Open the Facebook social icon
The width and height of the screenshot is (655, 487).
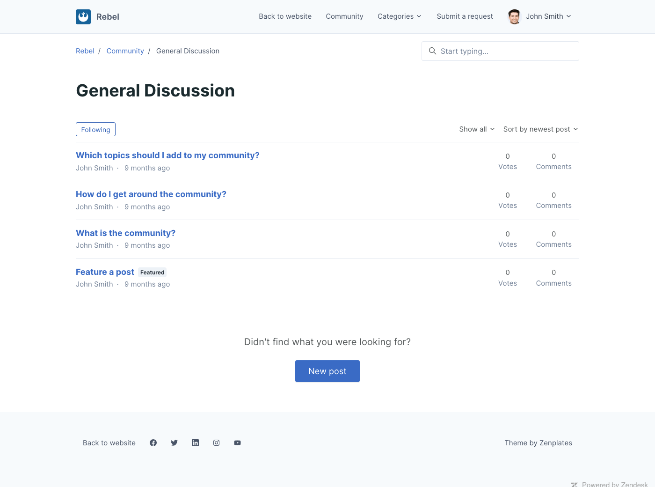coord(153,443)
